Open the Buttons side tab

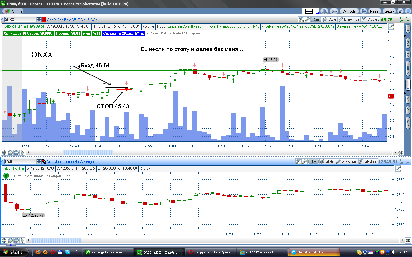(408, 68)
